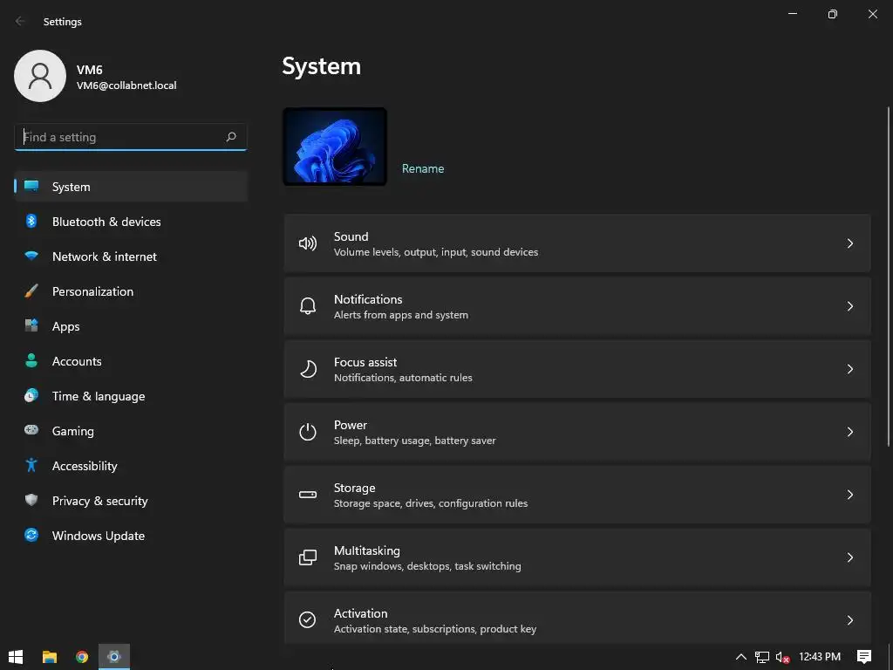Click the Gaming controller icon
The width and height of the screenshot is (893, 670).
coord(31,431)
